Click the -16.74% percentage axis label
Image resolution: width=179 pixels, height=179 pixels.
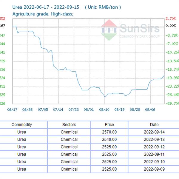[172, 70]
